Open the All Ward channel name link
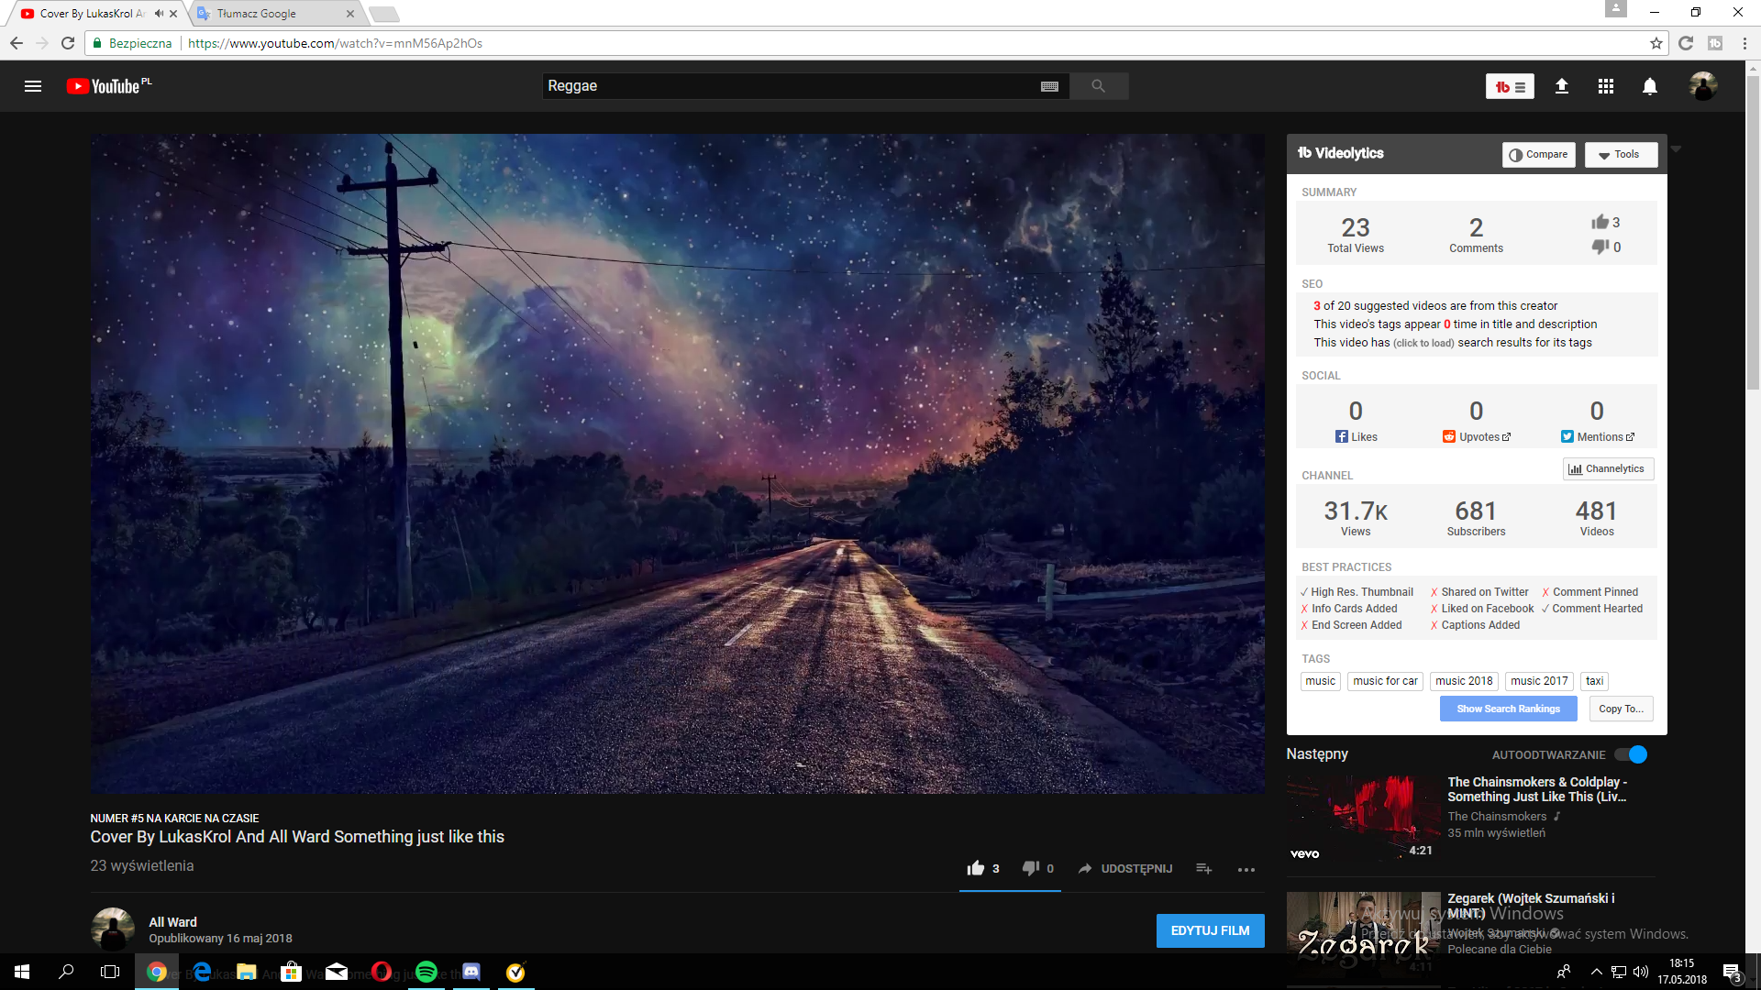Screen dimensions: 1761x990 click(172, 922)
